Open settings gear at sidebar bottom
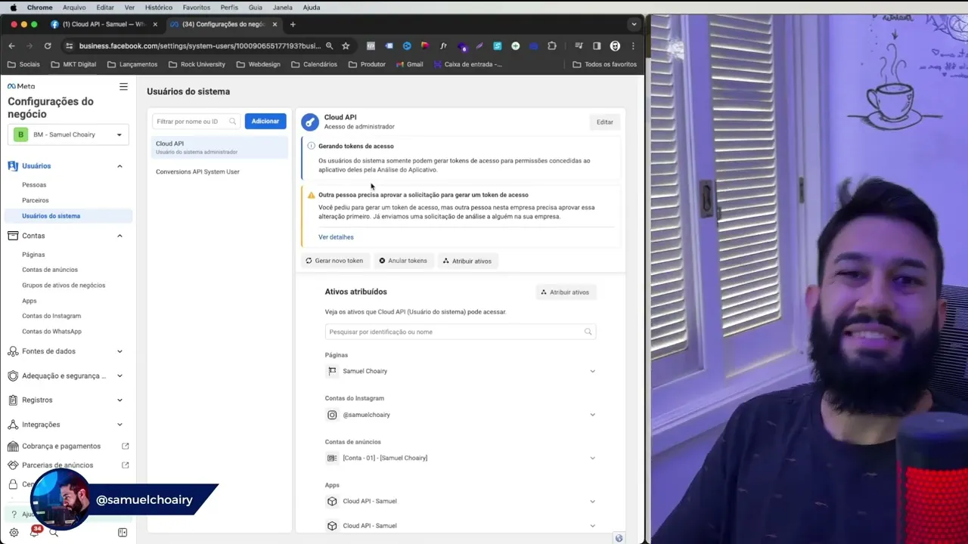 coord(14,533)
